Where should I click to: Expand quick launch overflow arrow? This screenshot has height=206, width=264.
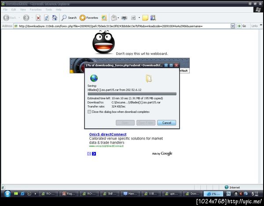35,194
